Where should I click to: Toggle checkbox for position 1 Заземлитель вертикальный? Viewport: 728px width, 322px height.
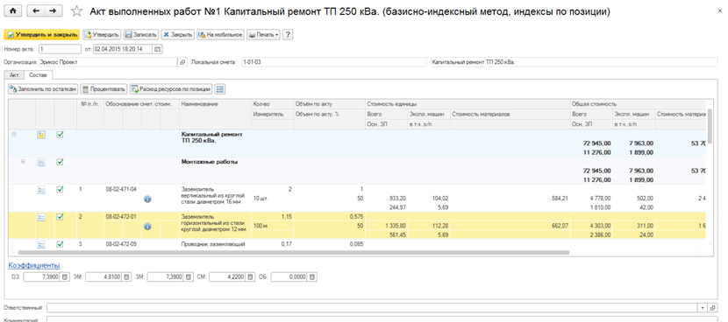click(60, 190)
